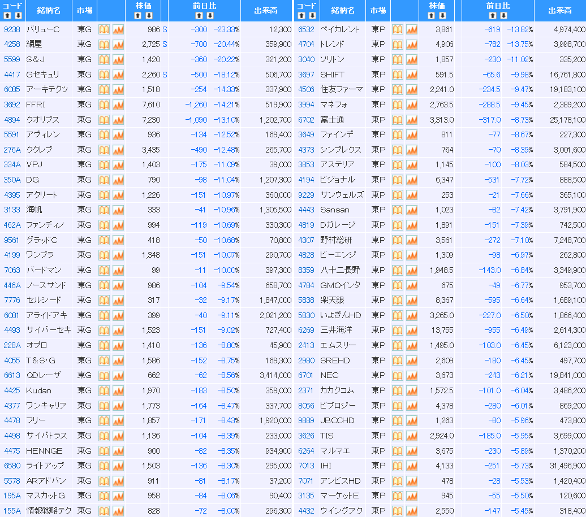This screenshot has height=517, width=586.
Task: Select the 三井海洋 stock name
Action: pos(336,331)
